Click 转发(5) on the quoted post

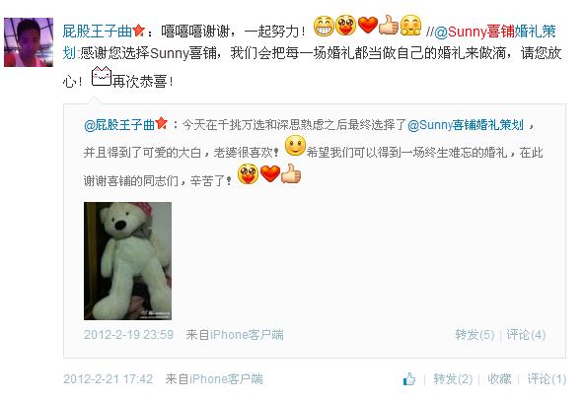474,335
